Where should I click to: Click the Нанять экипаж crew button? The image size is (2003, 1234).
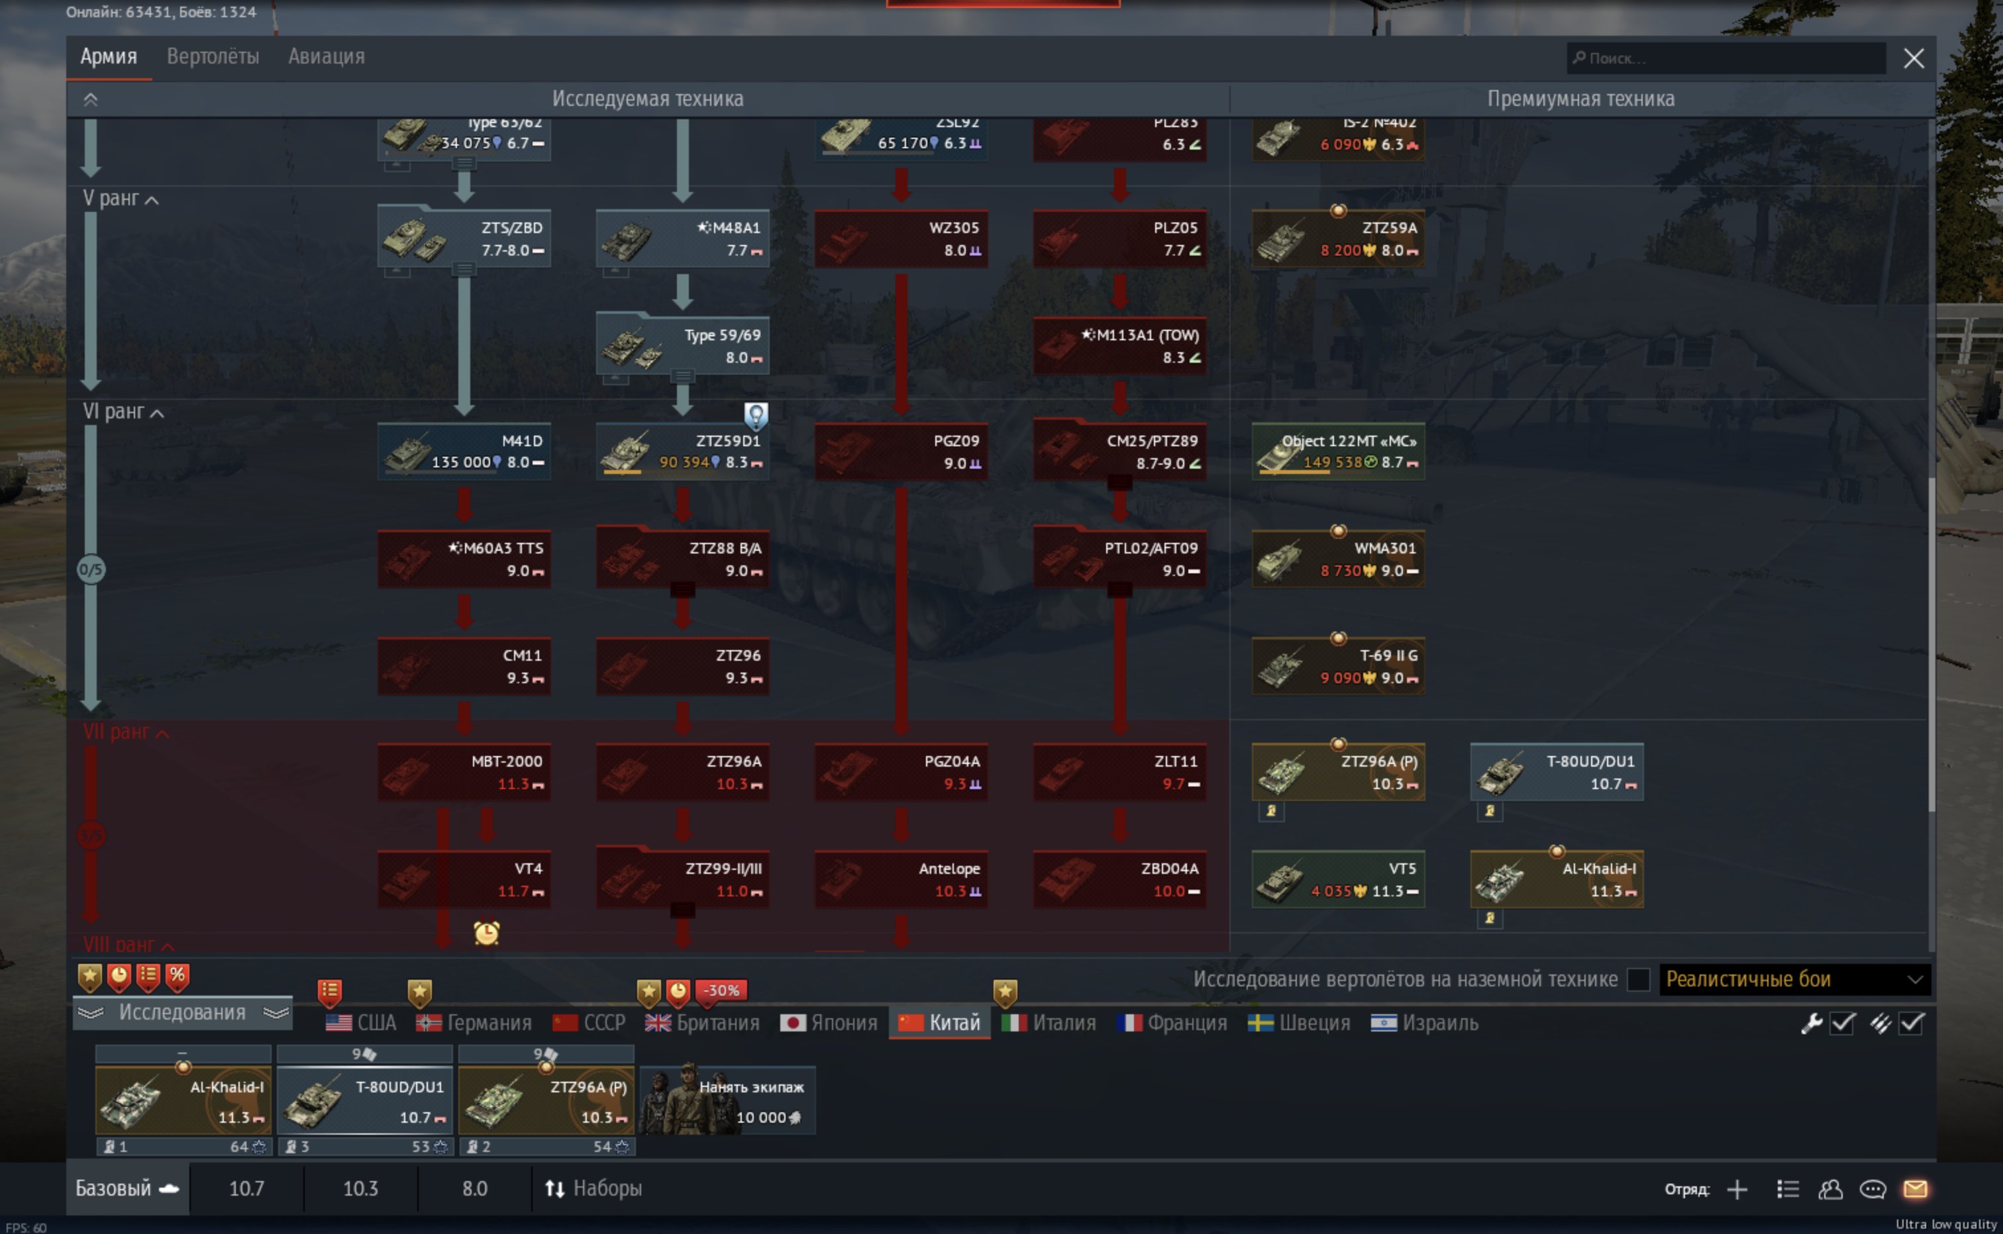coord(727,1100)
